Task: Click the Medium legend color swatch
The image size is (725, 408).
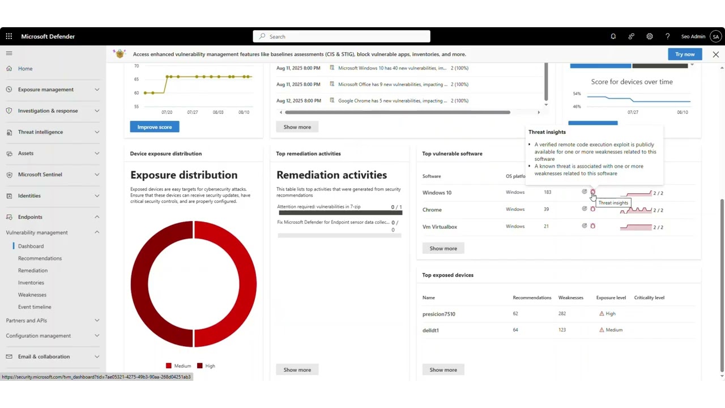Action: click(x=169, y=366)
